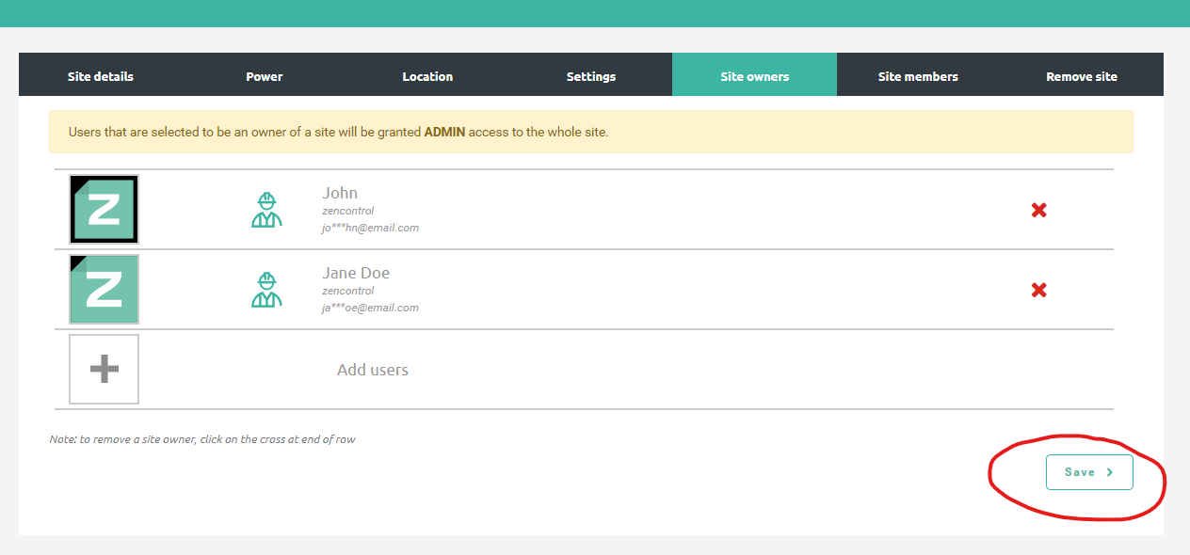Open the Site members tab

[x=918, y=76]
